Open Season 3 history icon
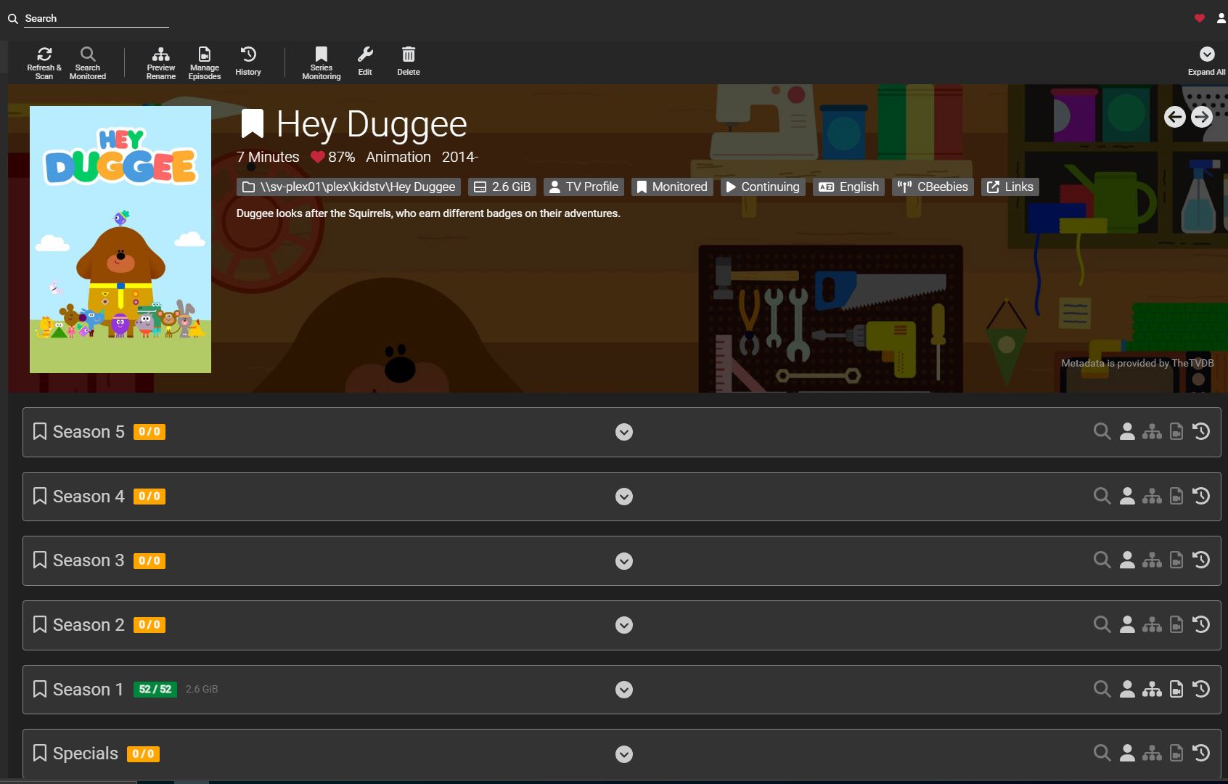Screen dimensions: 1228x784 (1201, 560)
